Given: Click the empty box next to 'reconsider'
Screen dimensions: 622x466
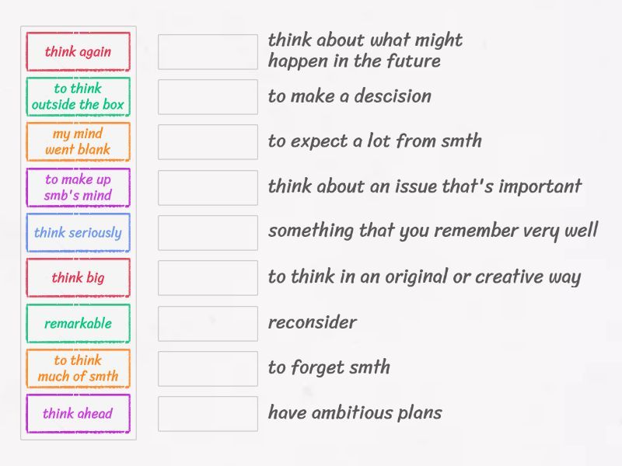Looking at the screenshot, I should 208,323.
